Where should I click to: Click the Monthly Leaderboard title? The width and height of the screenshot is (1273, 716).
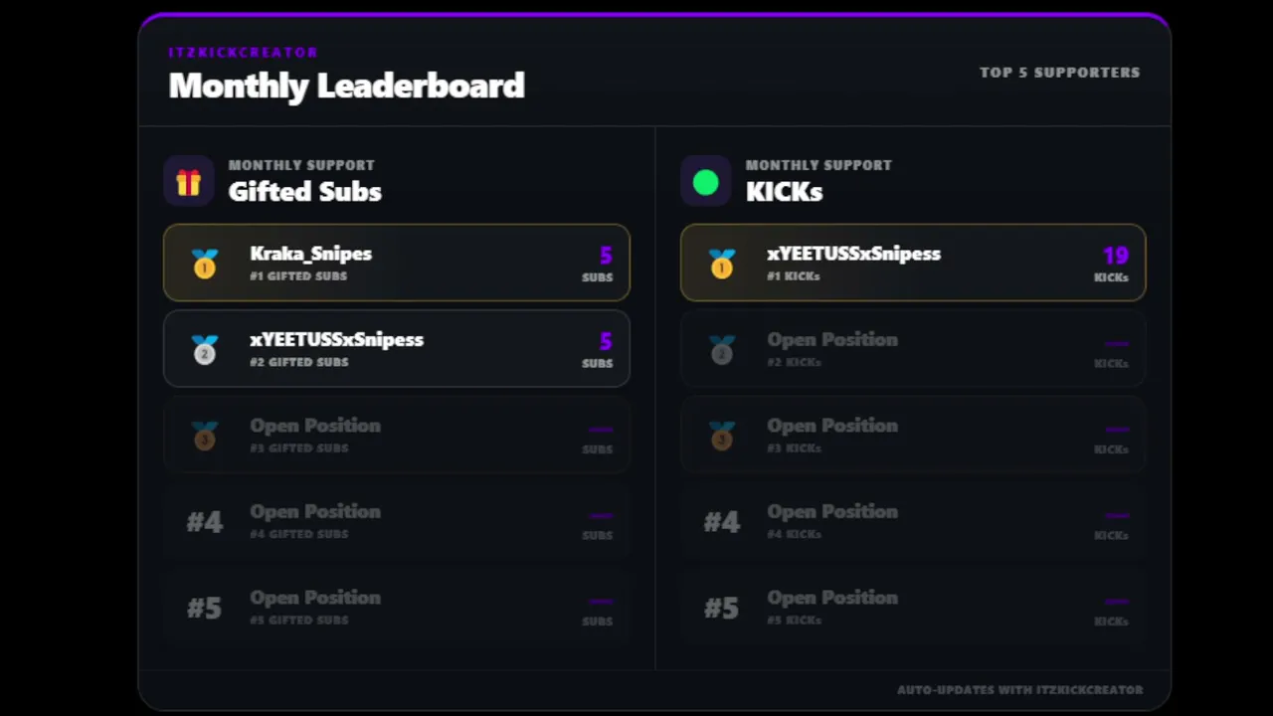pyautogui.click(x=346, y=86)
